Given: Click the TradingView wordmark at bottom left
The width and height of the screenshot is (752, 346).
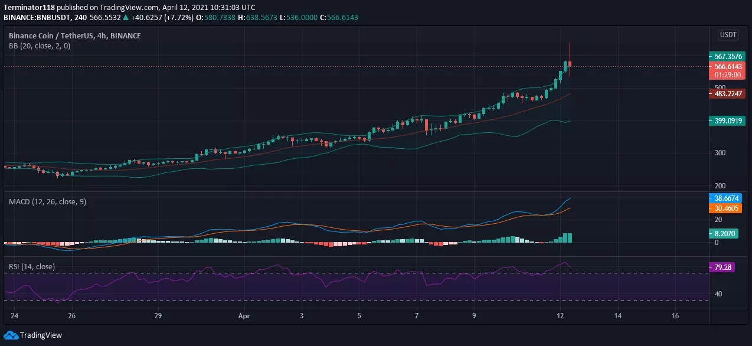Looking at the screenshot, I should pos(41,335).
